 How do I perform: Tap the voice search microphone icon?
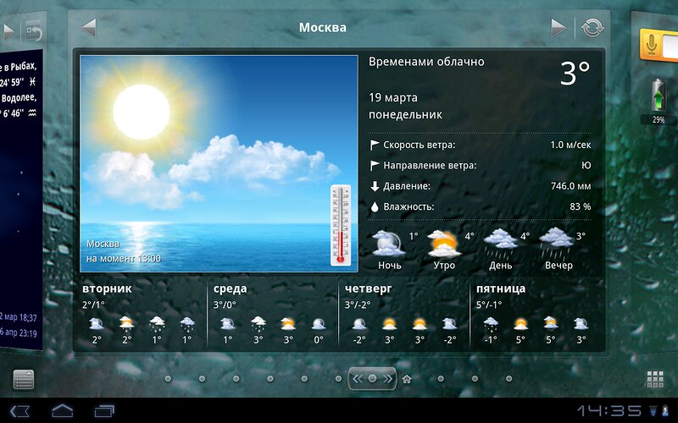click(650, 43)
